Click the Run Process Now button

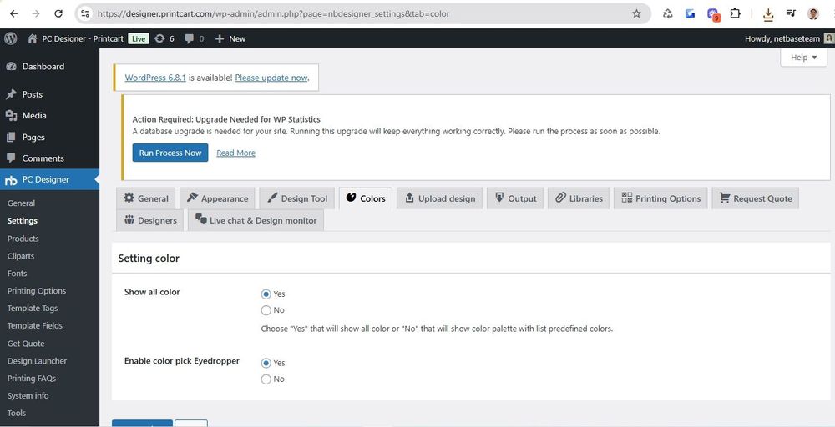(x=170, y=153)
